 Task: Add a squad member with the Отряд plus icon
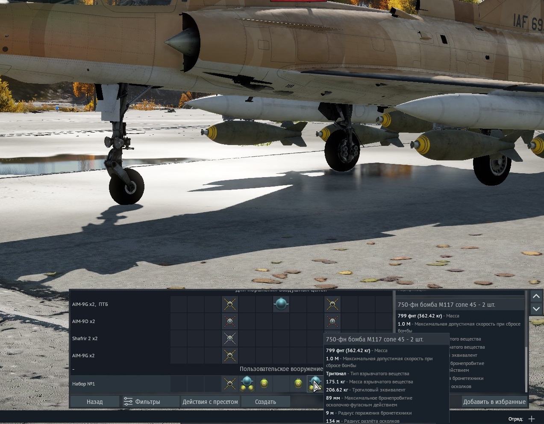[532, 419]
